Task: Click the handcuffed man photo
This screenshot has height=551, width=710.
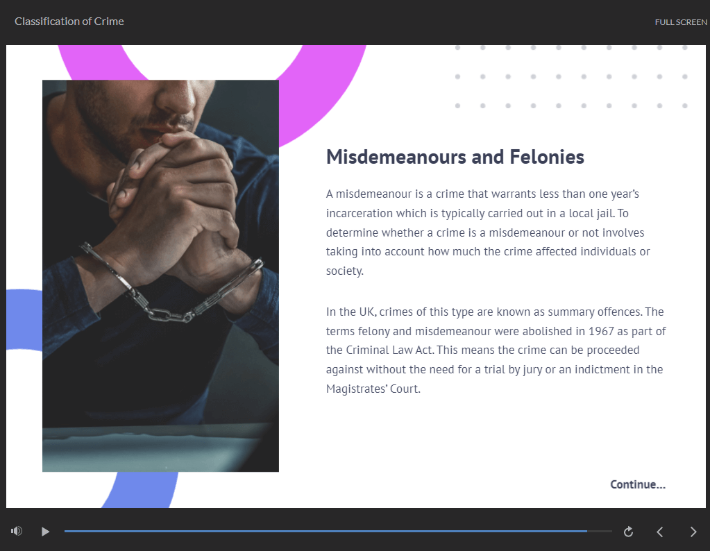Action: [160, 275]
